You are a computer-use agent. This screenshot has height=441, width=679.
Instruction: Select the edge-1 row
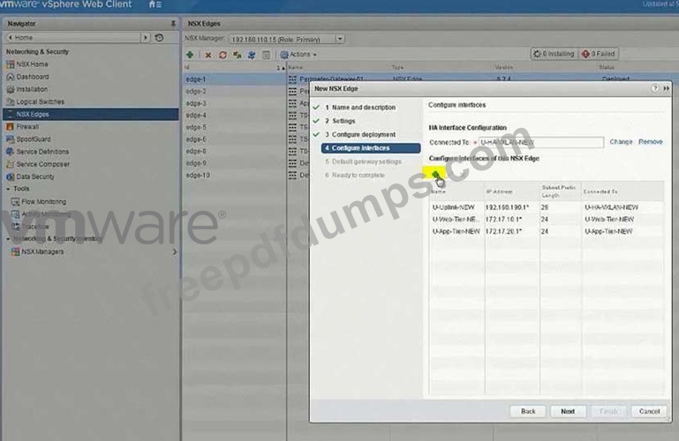(x=234, y=79)
